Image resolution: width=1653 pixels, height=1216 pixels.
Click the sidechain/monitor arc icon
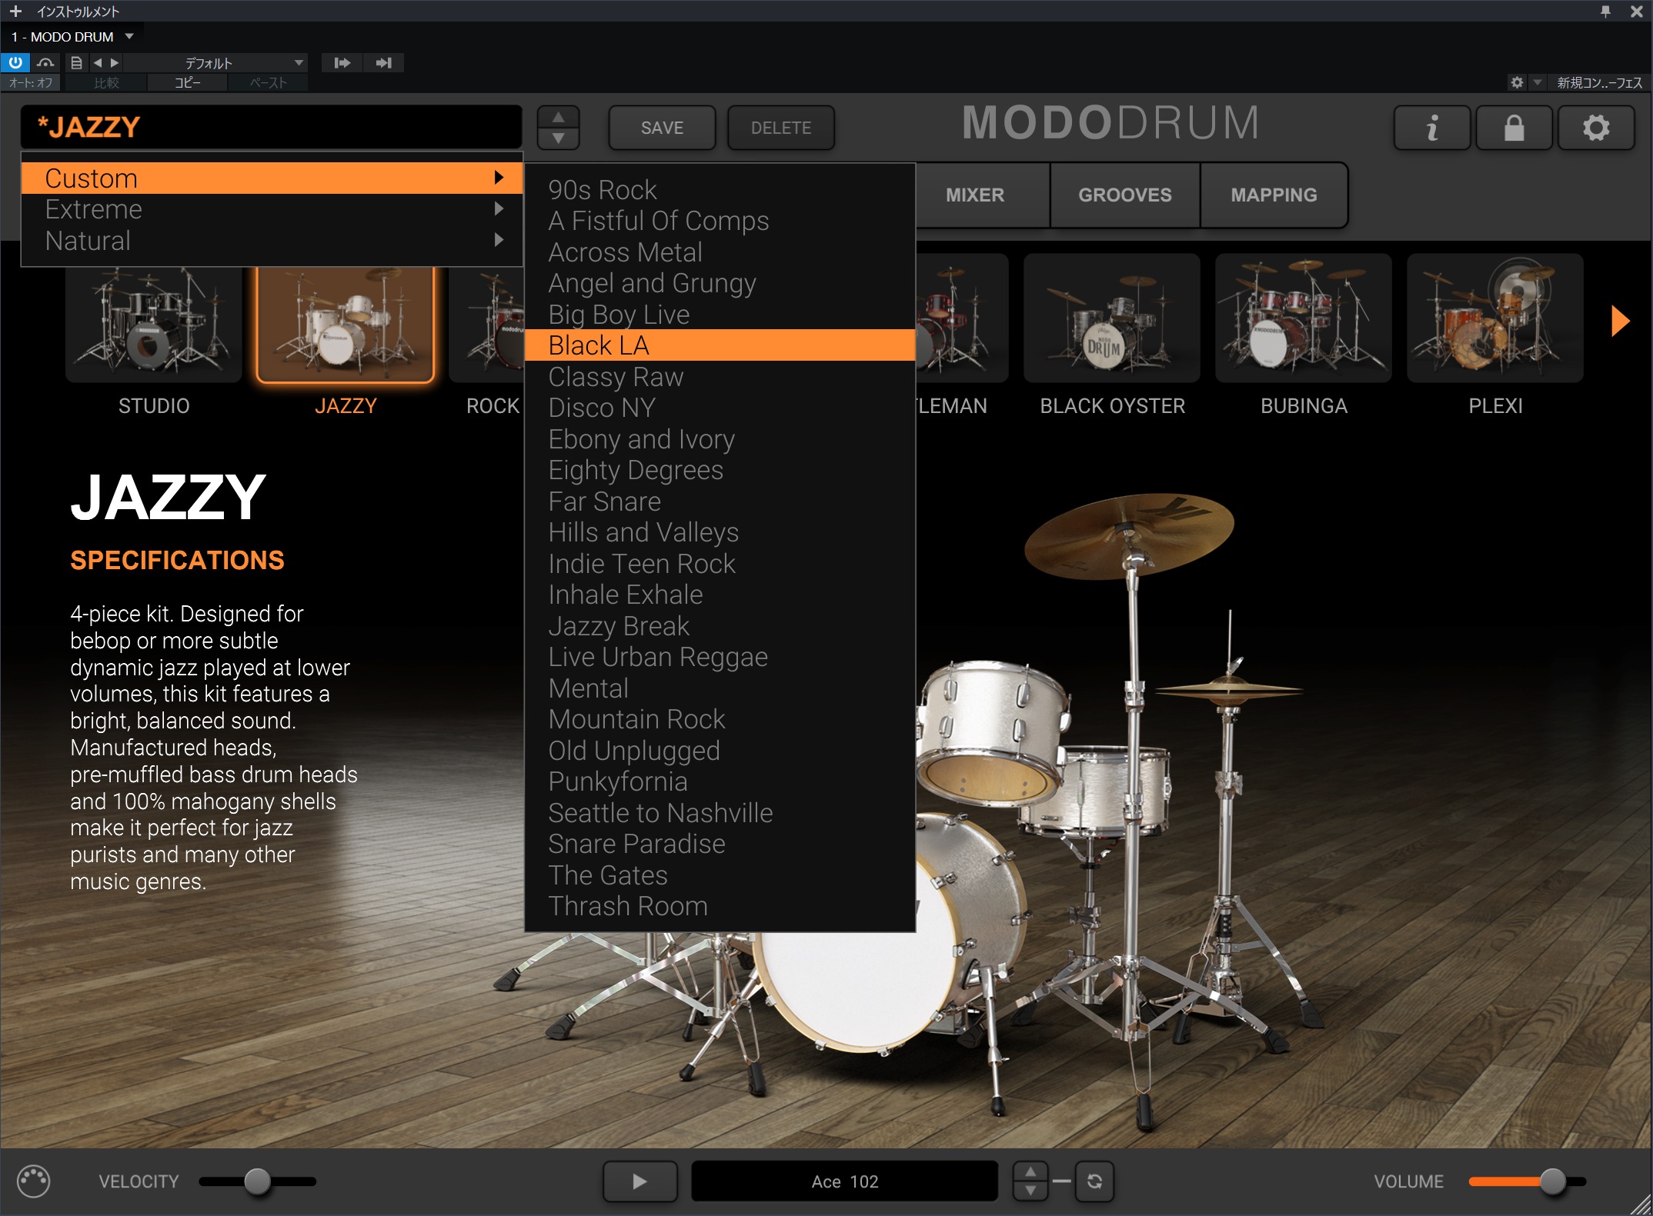coord(45,62)
